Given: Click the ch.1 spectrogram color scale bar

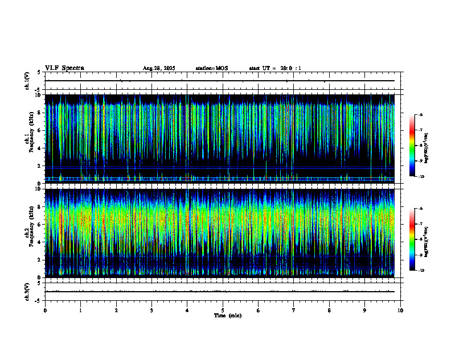Looking at the screenshot, I should (412, 146).
